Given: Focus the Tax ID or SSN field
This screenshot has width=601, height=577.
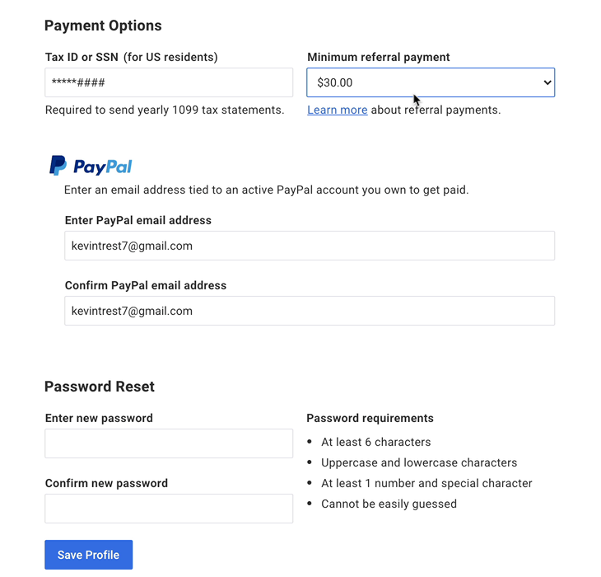Looking at the screenshot, I should point(169,82).
